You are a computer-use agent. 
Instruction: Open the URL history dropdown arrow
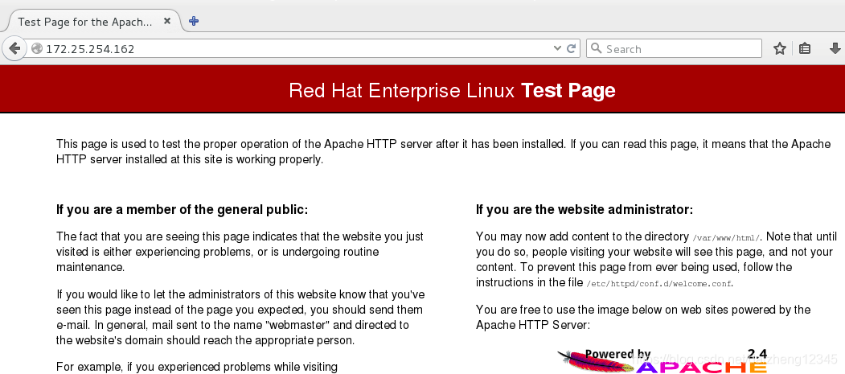(557, 48)
